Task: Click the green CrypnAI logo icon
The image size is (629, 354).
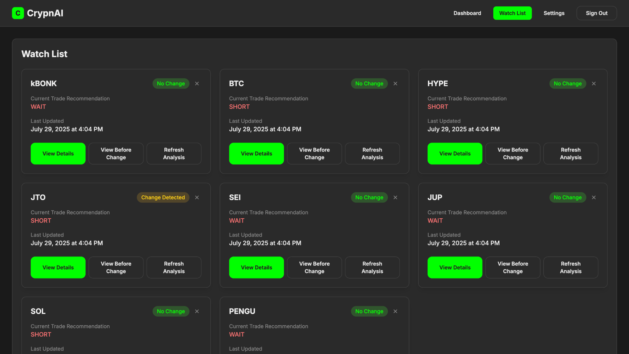Action: pyautogui.click(x=18, y=13)
